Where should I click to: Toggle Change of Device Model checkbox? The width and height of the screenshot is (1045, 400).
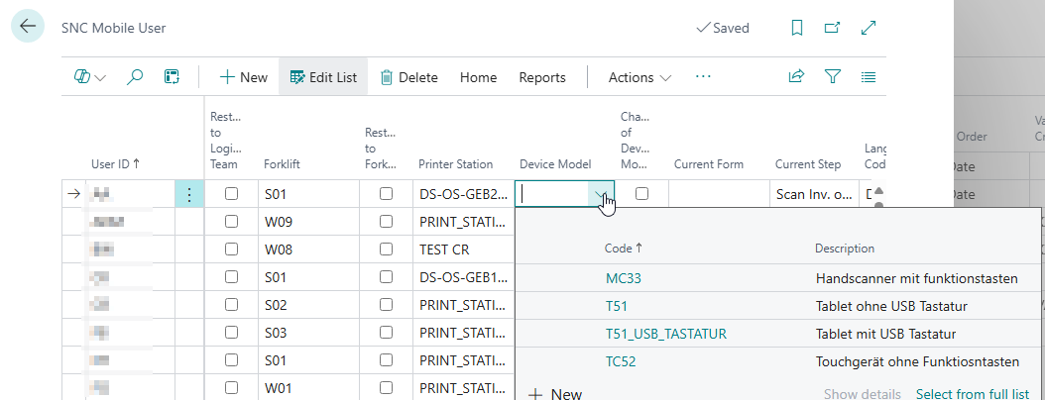[641, 195]
